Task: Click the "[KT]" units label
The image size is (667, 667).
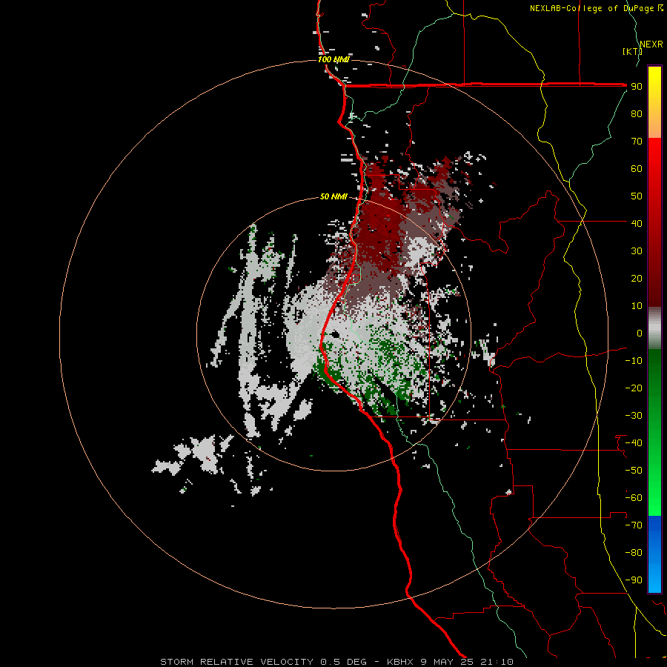Action: pyautogui.click(x=632, y=51)
